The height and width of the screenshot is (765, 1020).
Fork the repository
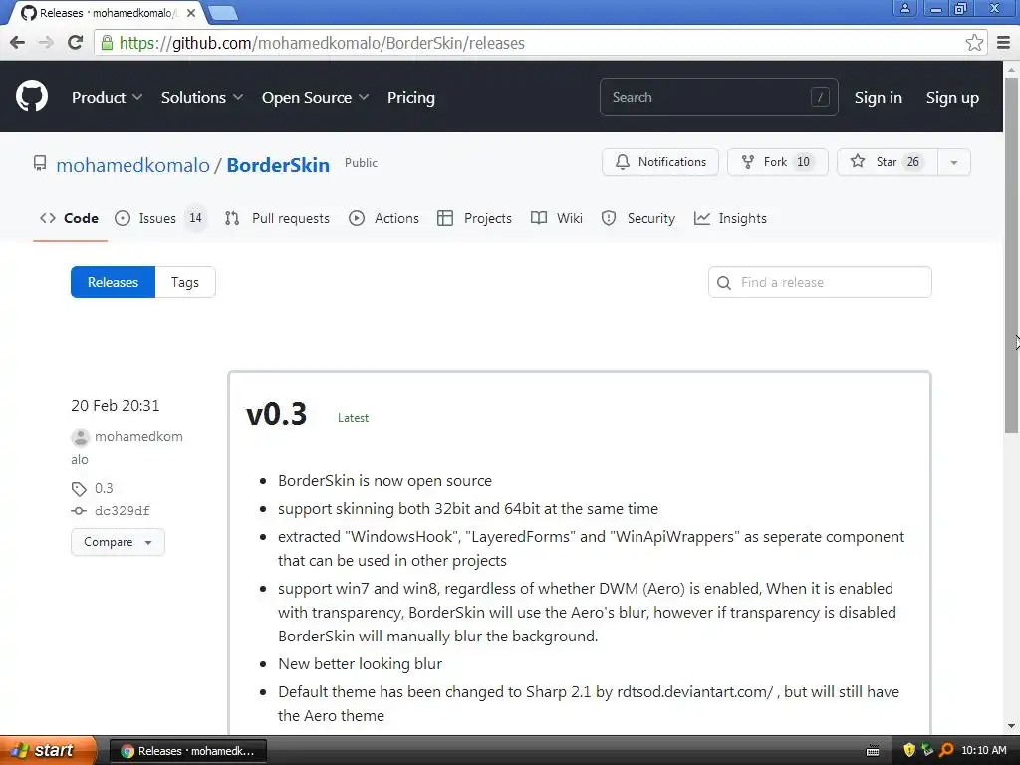(777, 162)
